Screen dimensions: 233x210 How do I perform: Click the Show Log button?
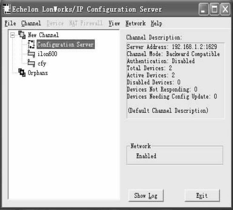tap(146, 195)
